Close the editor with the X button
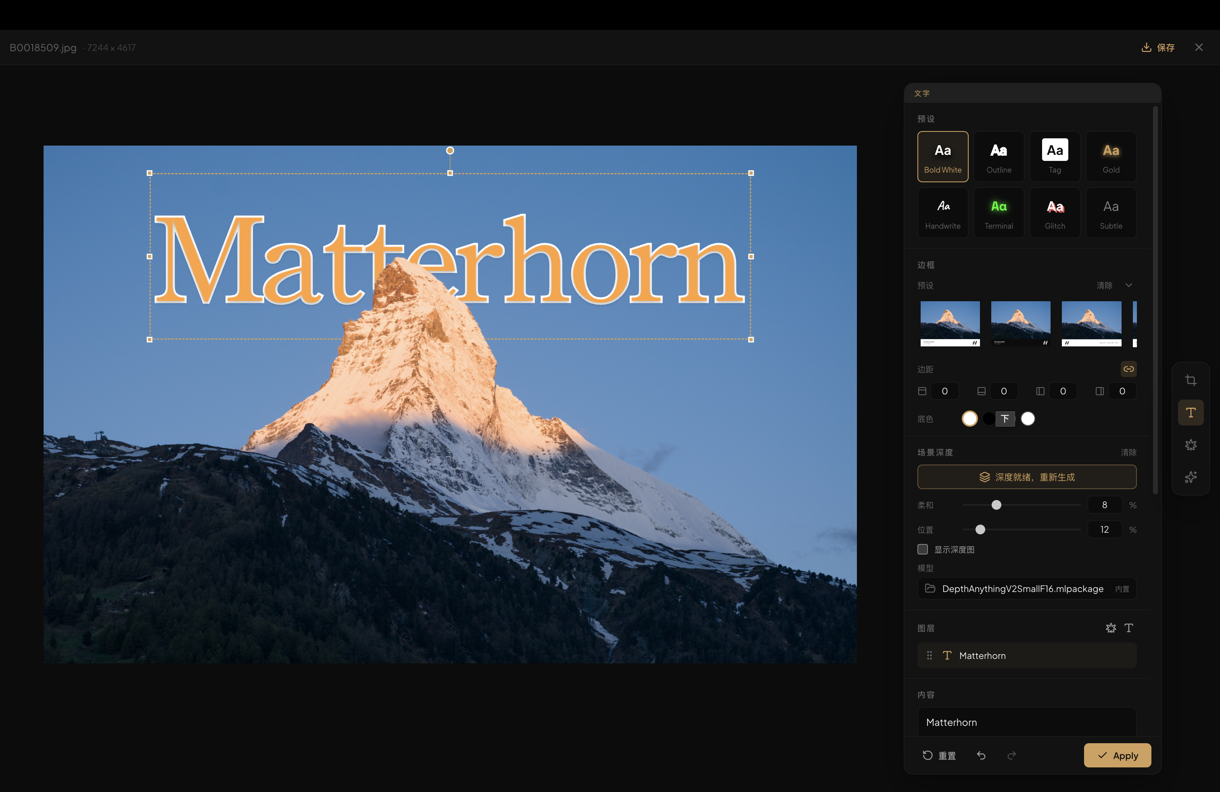 click(1199, 47)
